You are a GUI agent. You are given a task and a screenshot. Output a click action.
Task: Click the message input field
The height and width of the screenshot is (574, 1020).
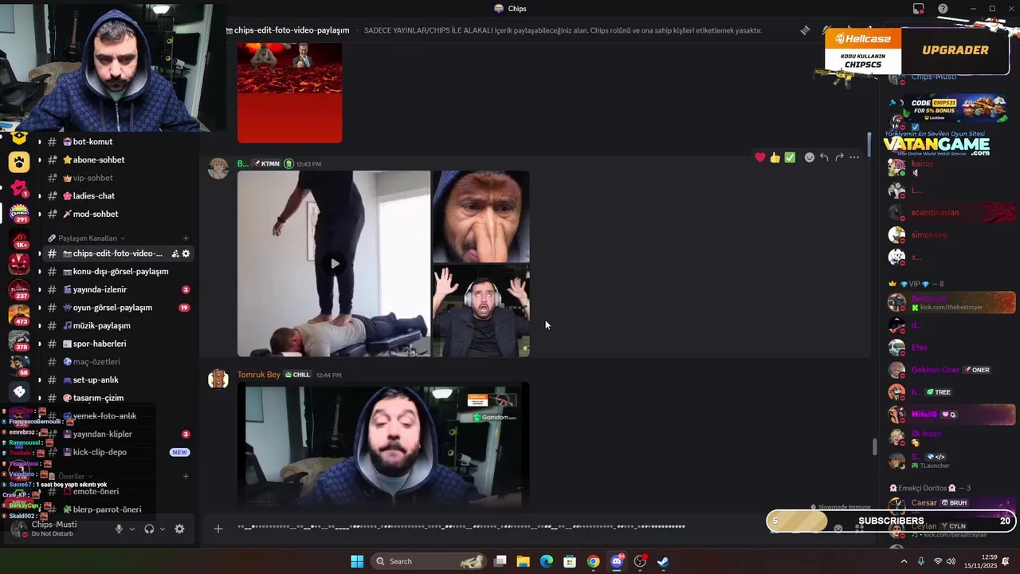click(494, 528)
